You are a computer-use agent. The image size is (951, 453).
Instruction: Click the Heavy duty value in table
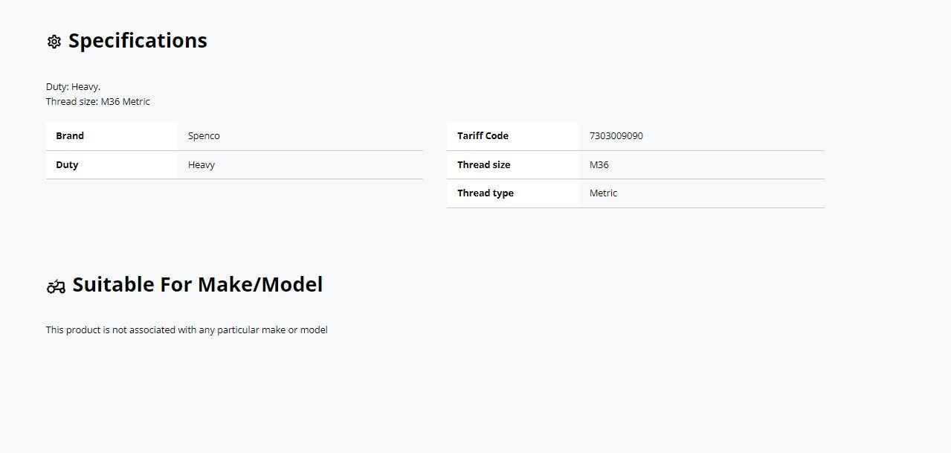pos(202,165)
